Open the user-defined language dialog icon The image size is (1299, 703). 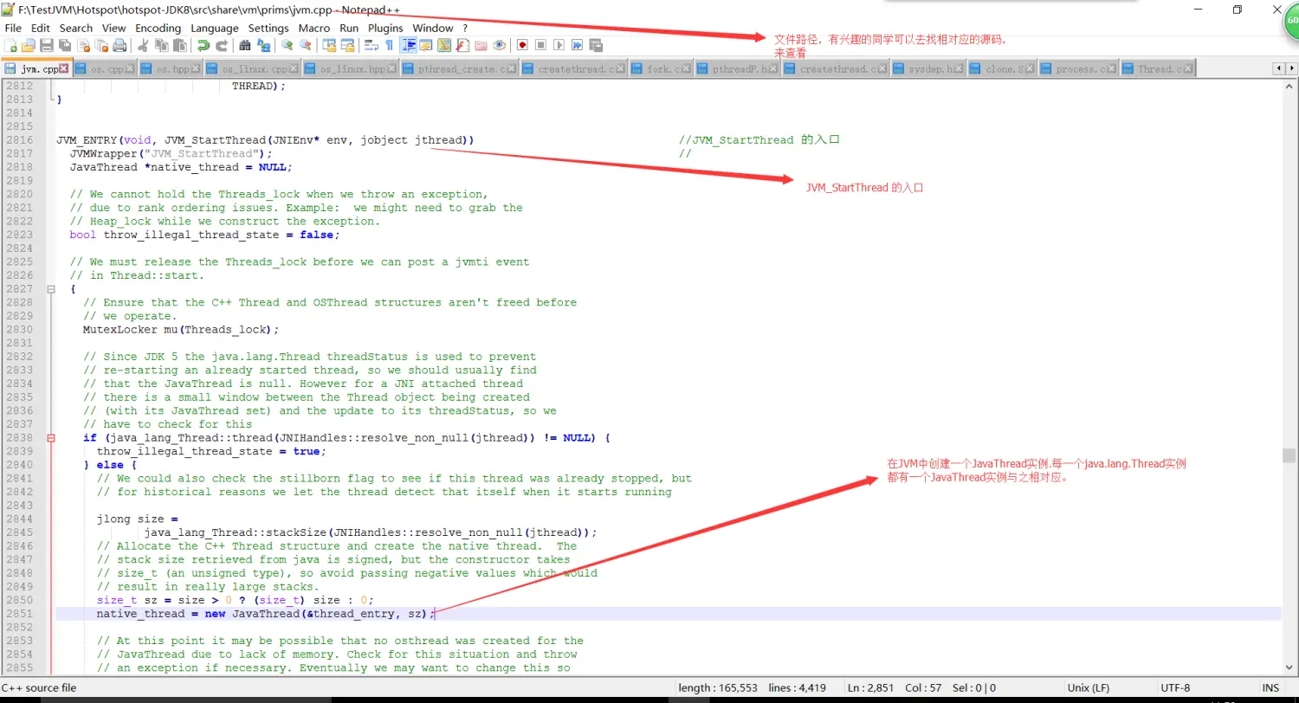(x=426, y=45)
